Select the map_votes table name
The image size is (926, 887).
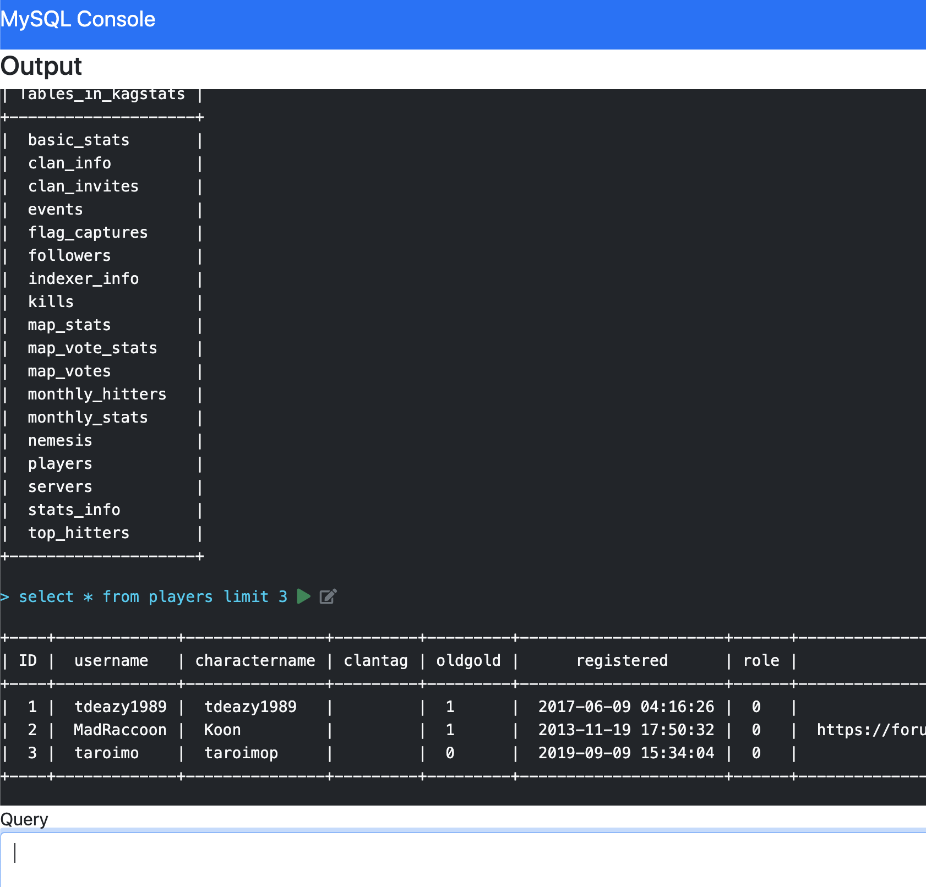pyautogui.click(x=69, y=371)
